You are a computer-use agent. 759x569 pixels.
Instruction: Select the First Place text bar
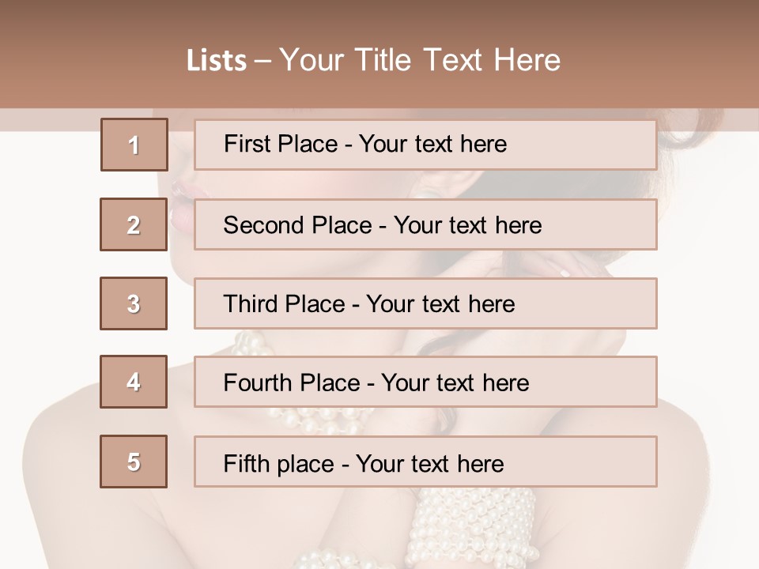tap(425, 145)
